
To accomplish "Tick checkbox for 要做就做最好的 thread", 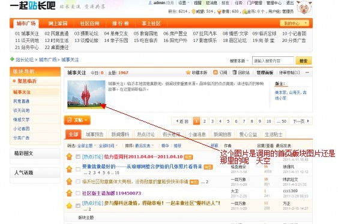I will (x=78, y=169).
